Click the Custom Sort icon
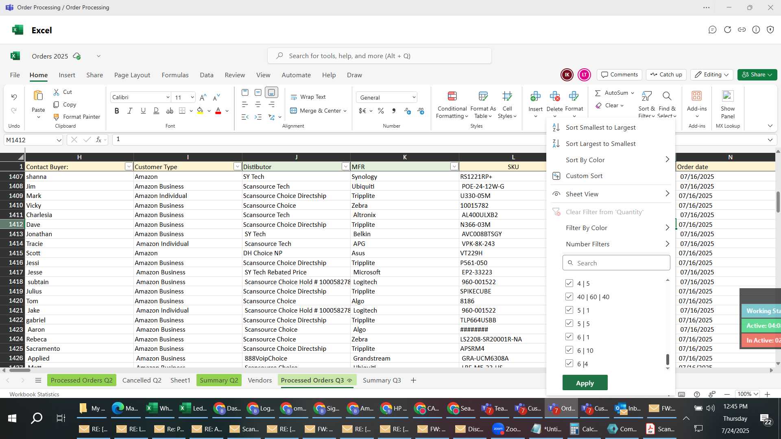 pyautogui.click(x=556, y=176)
